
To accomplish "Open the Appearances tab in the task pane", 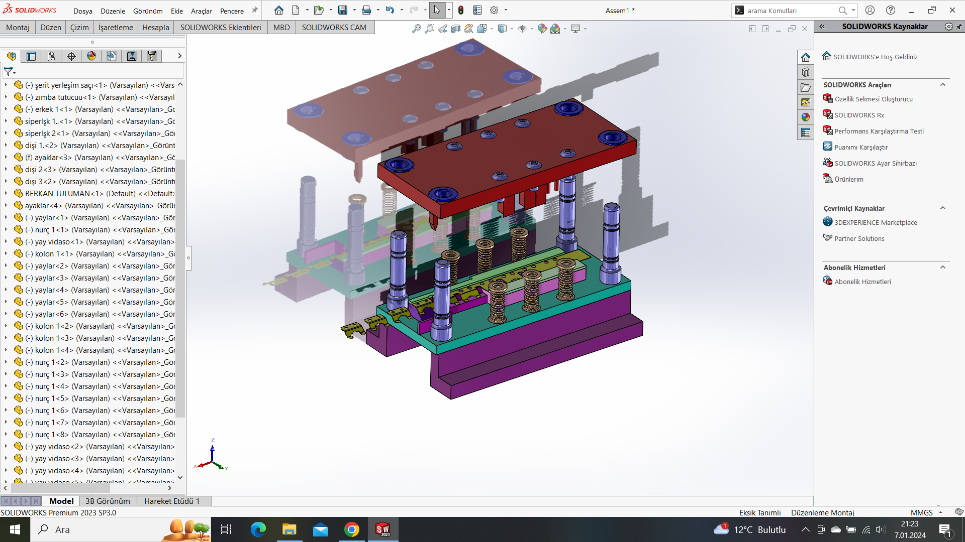I will pos(806,117).
